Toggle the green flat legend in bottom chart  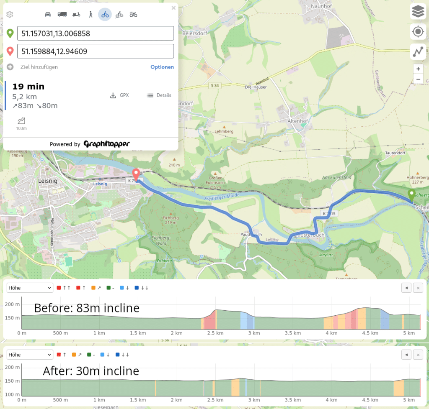pos(90,355)
